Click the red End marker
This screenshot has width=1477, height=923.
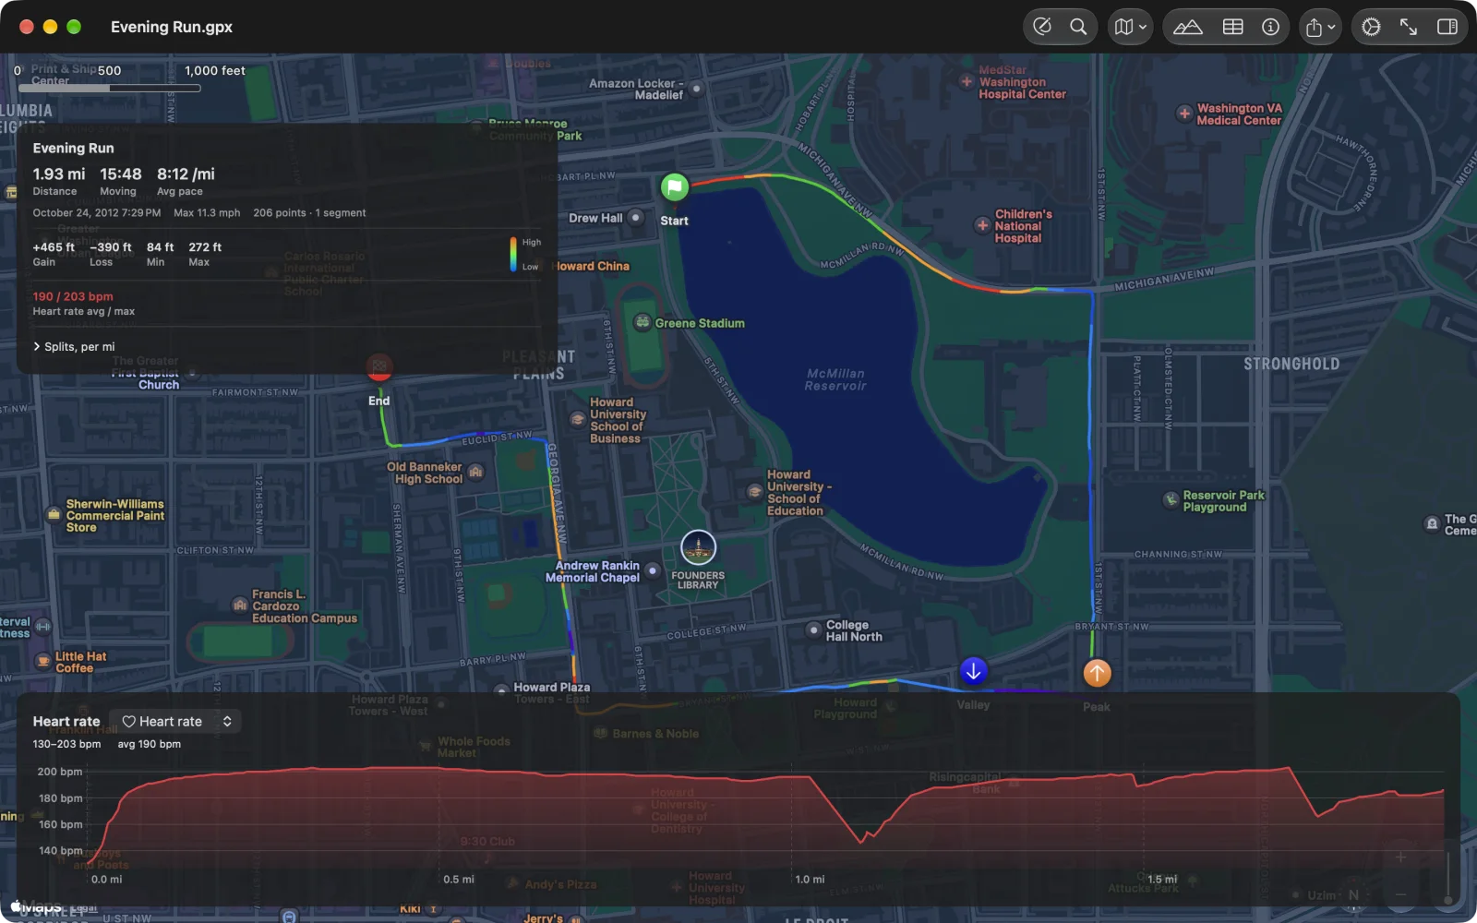coord(379,366)
